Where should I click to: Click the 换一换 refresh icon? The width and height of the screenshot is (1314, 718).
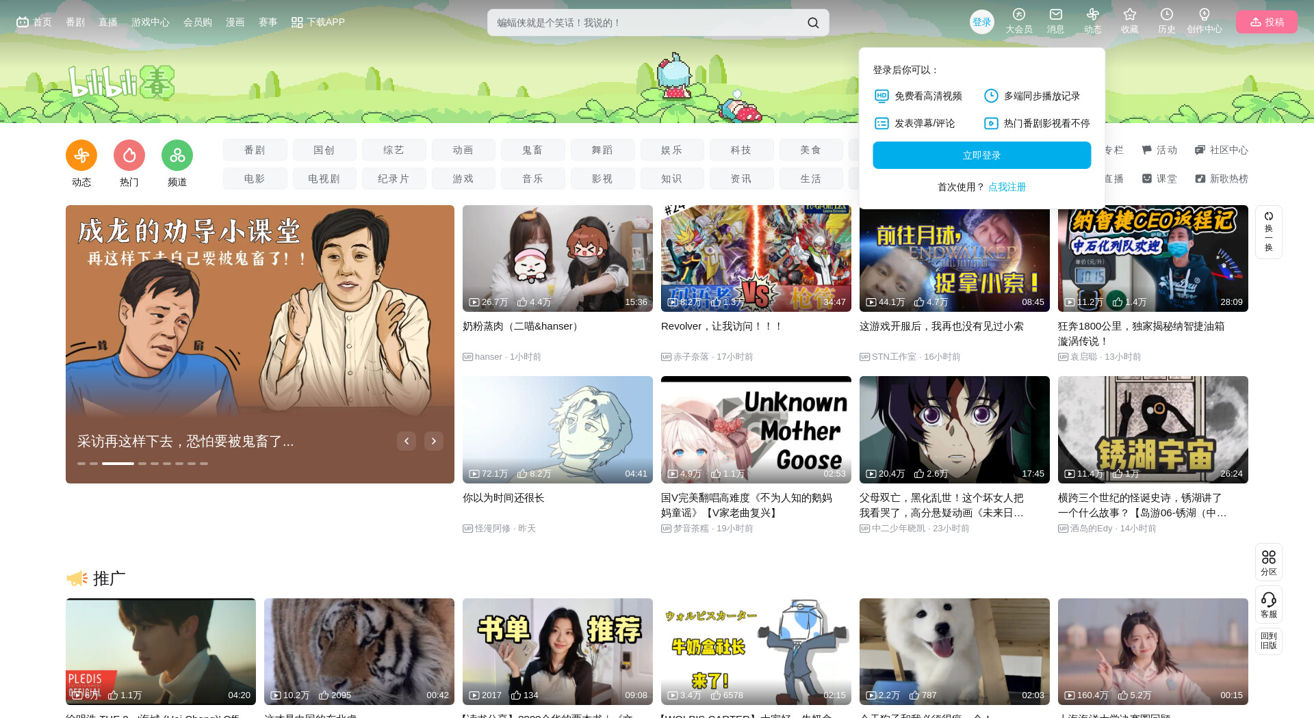click(x=1268, y=232)
